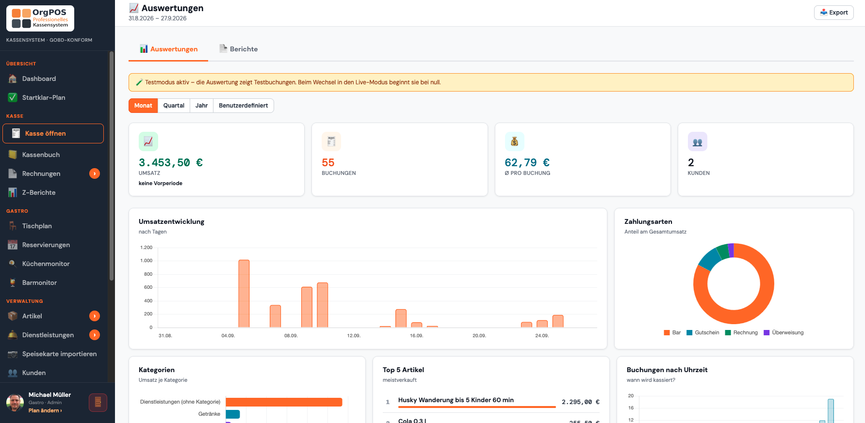The width and height of the screenshot is (865, 423).
Task: Click the logout door icon
Action: tap(98, 403)
